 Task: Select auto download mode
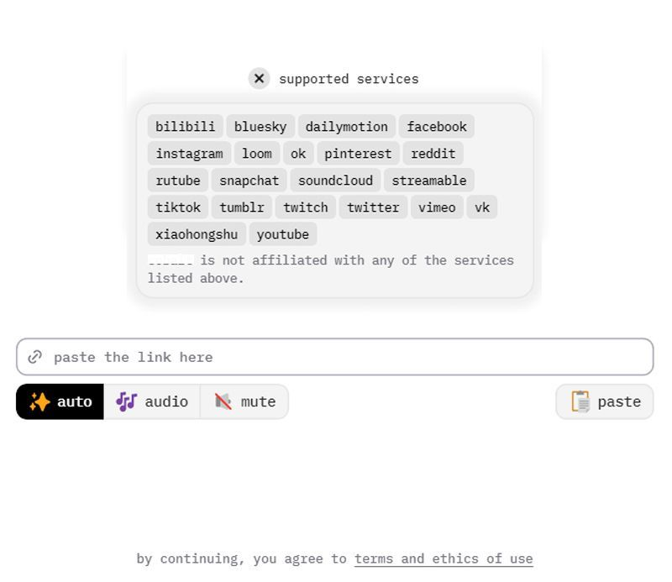pos(60,401)
